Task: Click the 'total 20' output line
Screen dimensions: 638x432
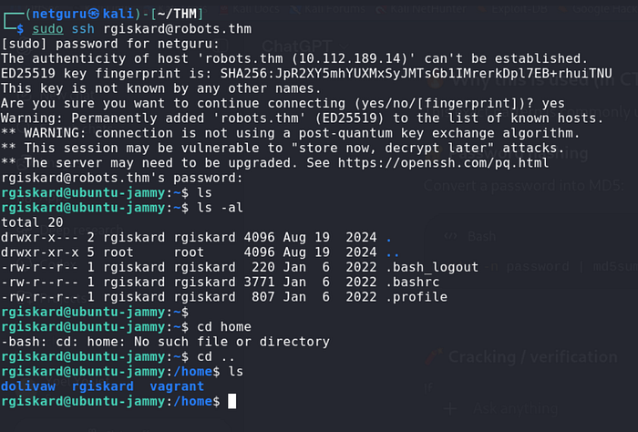Action: 32,222
